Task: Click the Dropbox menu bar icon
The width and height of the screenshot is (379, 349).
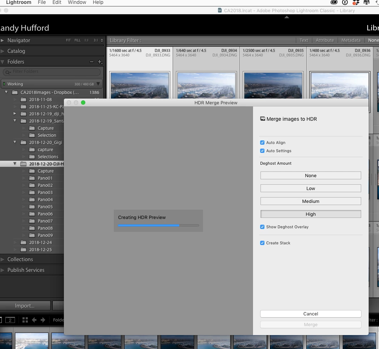Action: tap(356, 3)
